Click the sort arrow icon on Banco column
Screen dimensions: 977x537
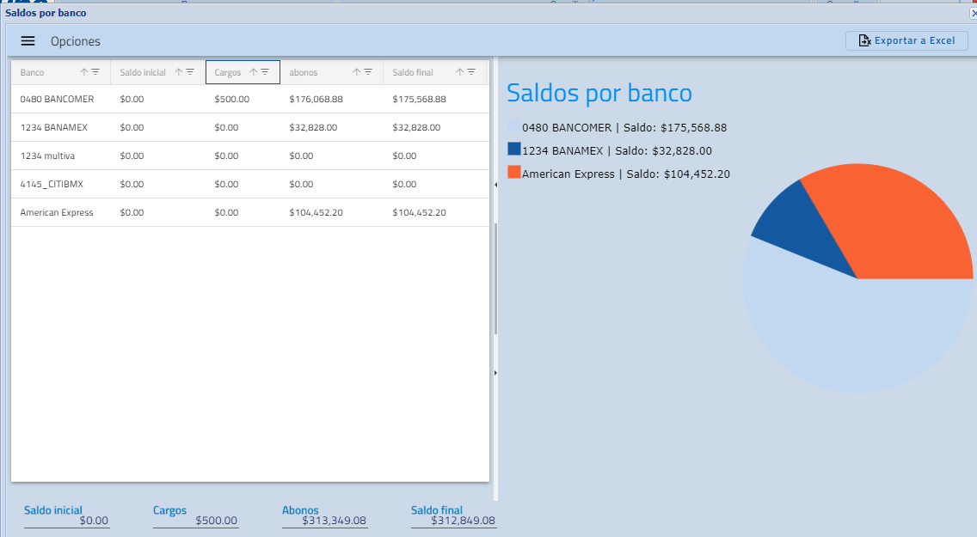coord(83,72)
